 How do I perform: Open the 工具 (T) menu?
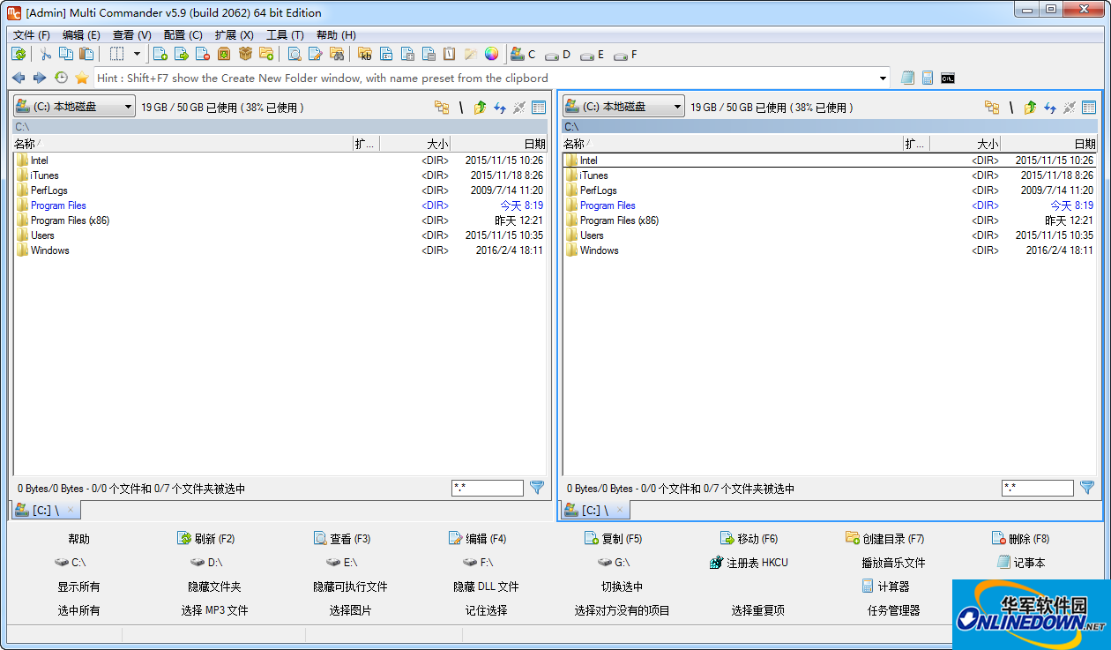click(285, 35)
